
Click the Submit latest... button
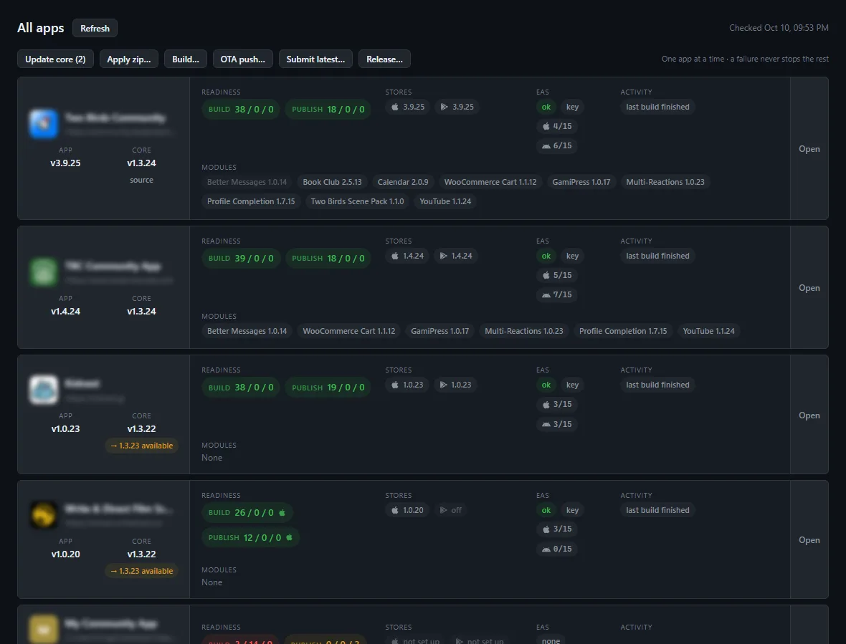pyautogui.click(x=315, y=59)
